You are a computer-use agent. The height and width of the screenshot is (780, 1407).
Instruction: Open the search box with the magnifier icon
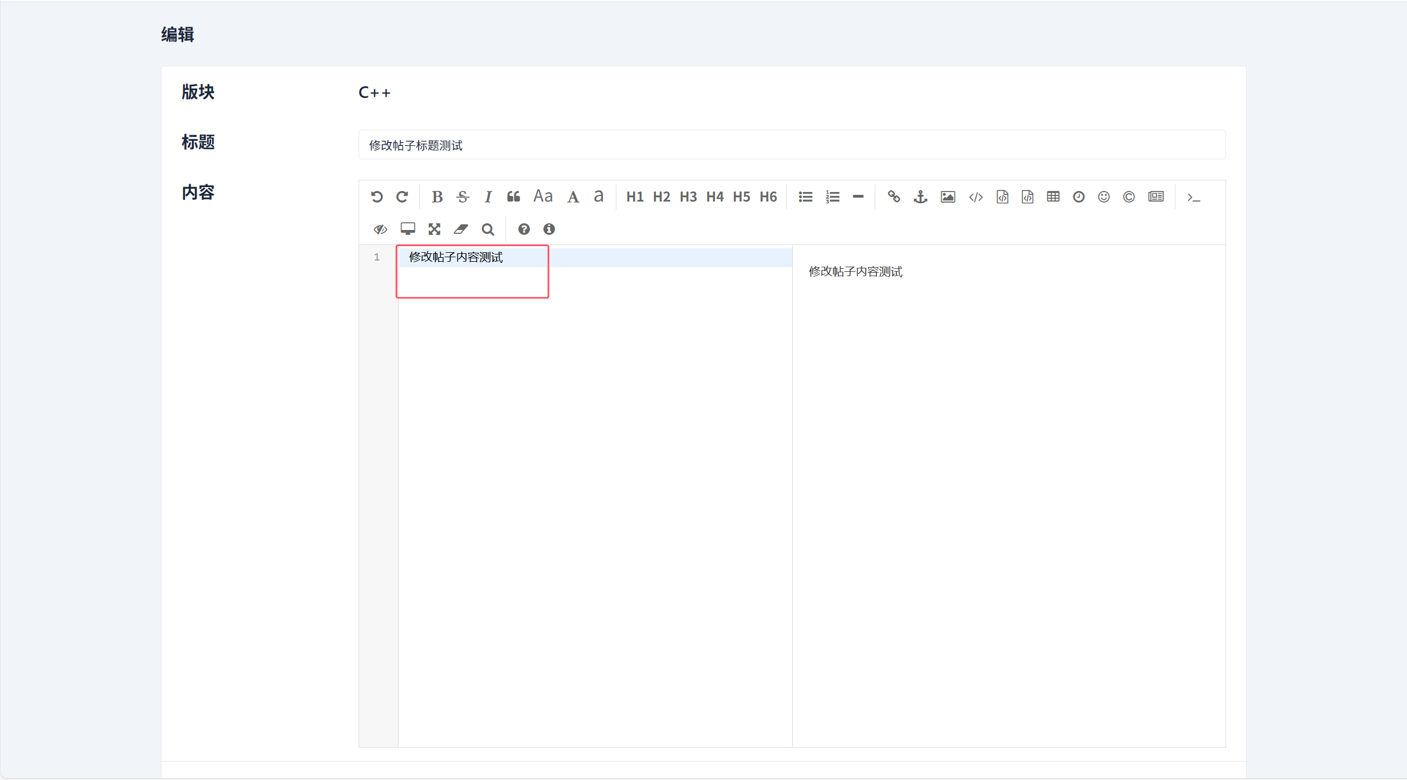[x=488, y=229]
